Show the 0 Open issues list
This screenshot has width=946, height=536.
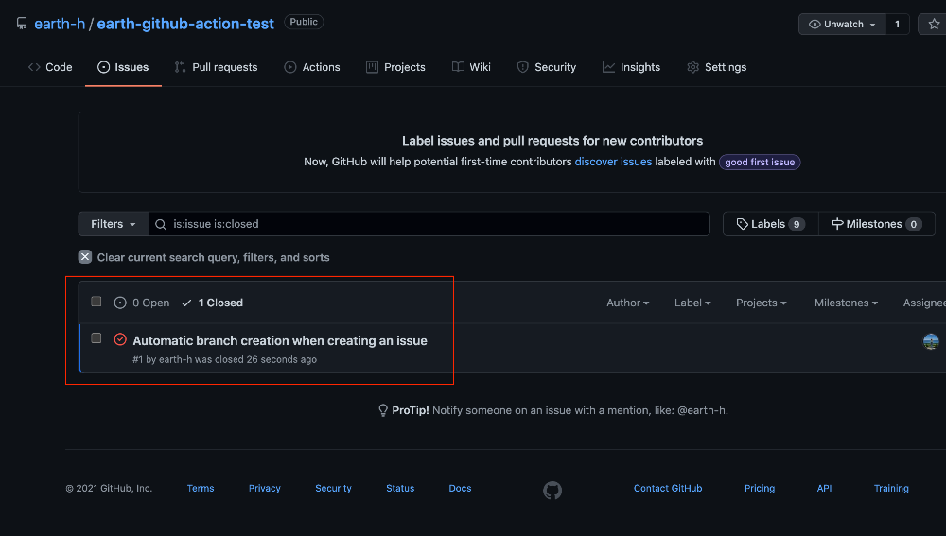click(142, 303)
